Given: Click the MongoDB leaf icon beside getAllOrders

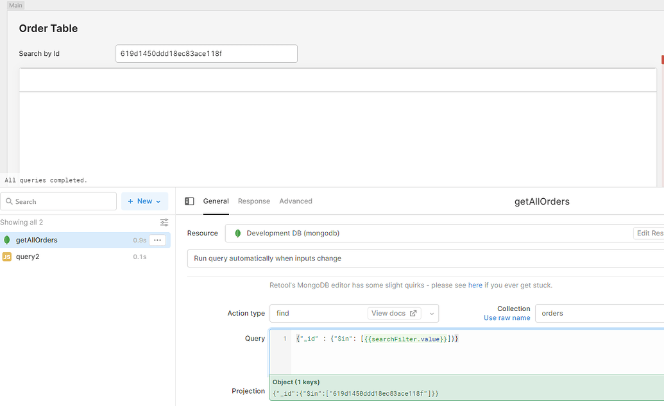Looking at the screenshot, I should [x=7, y=239].
